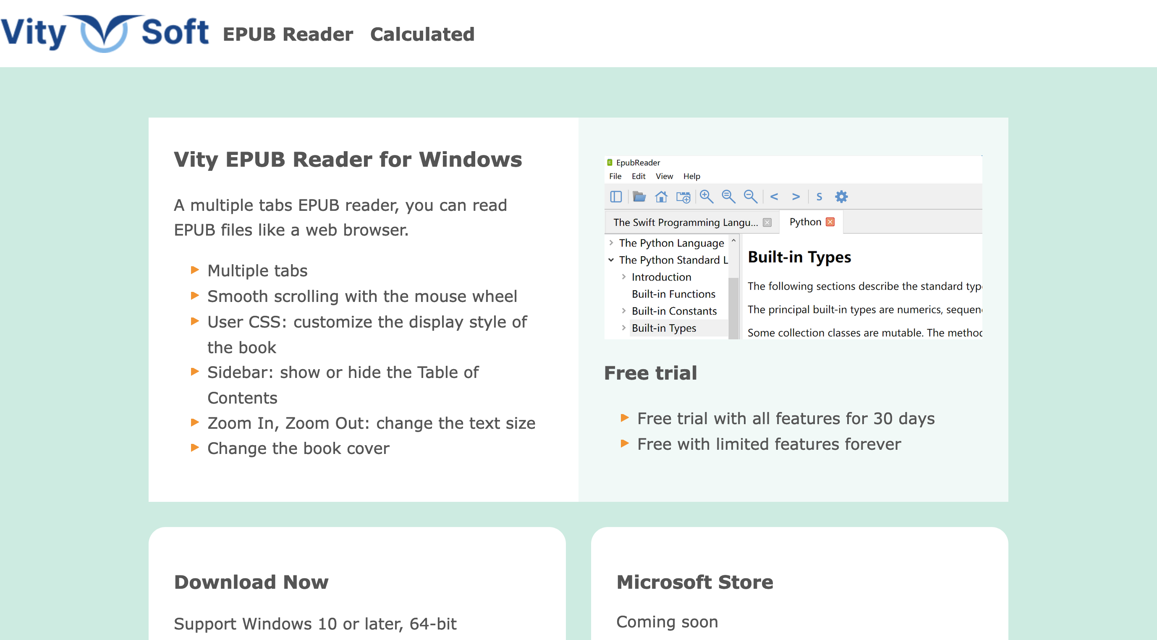
Task: Click the home icon in EpubReader toolbar
Action: coord(661,197)
